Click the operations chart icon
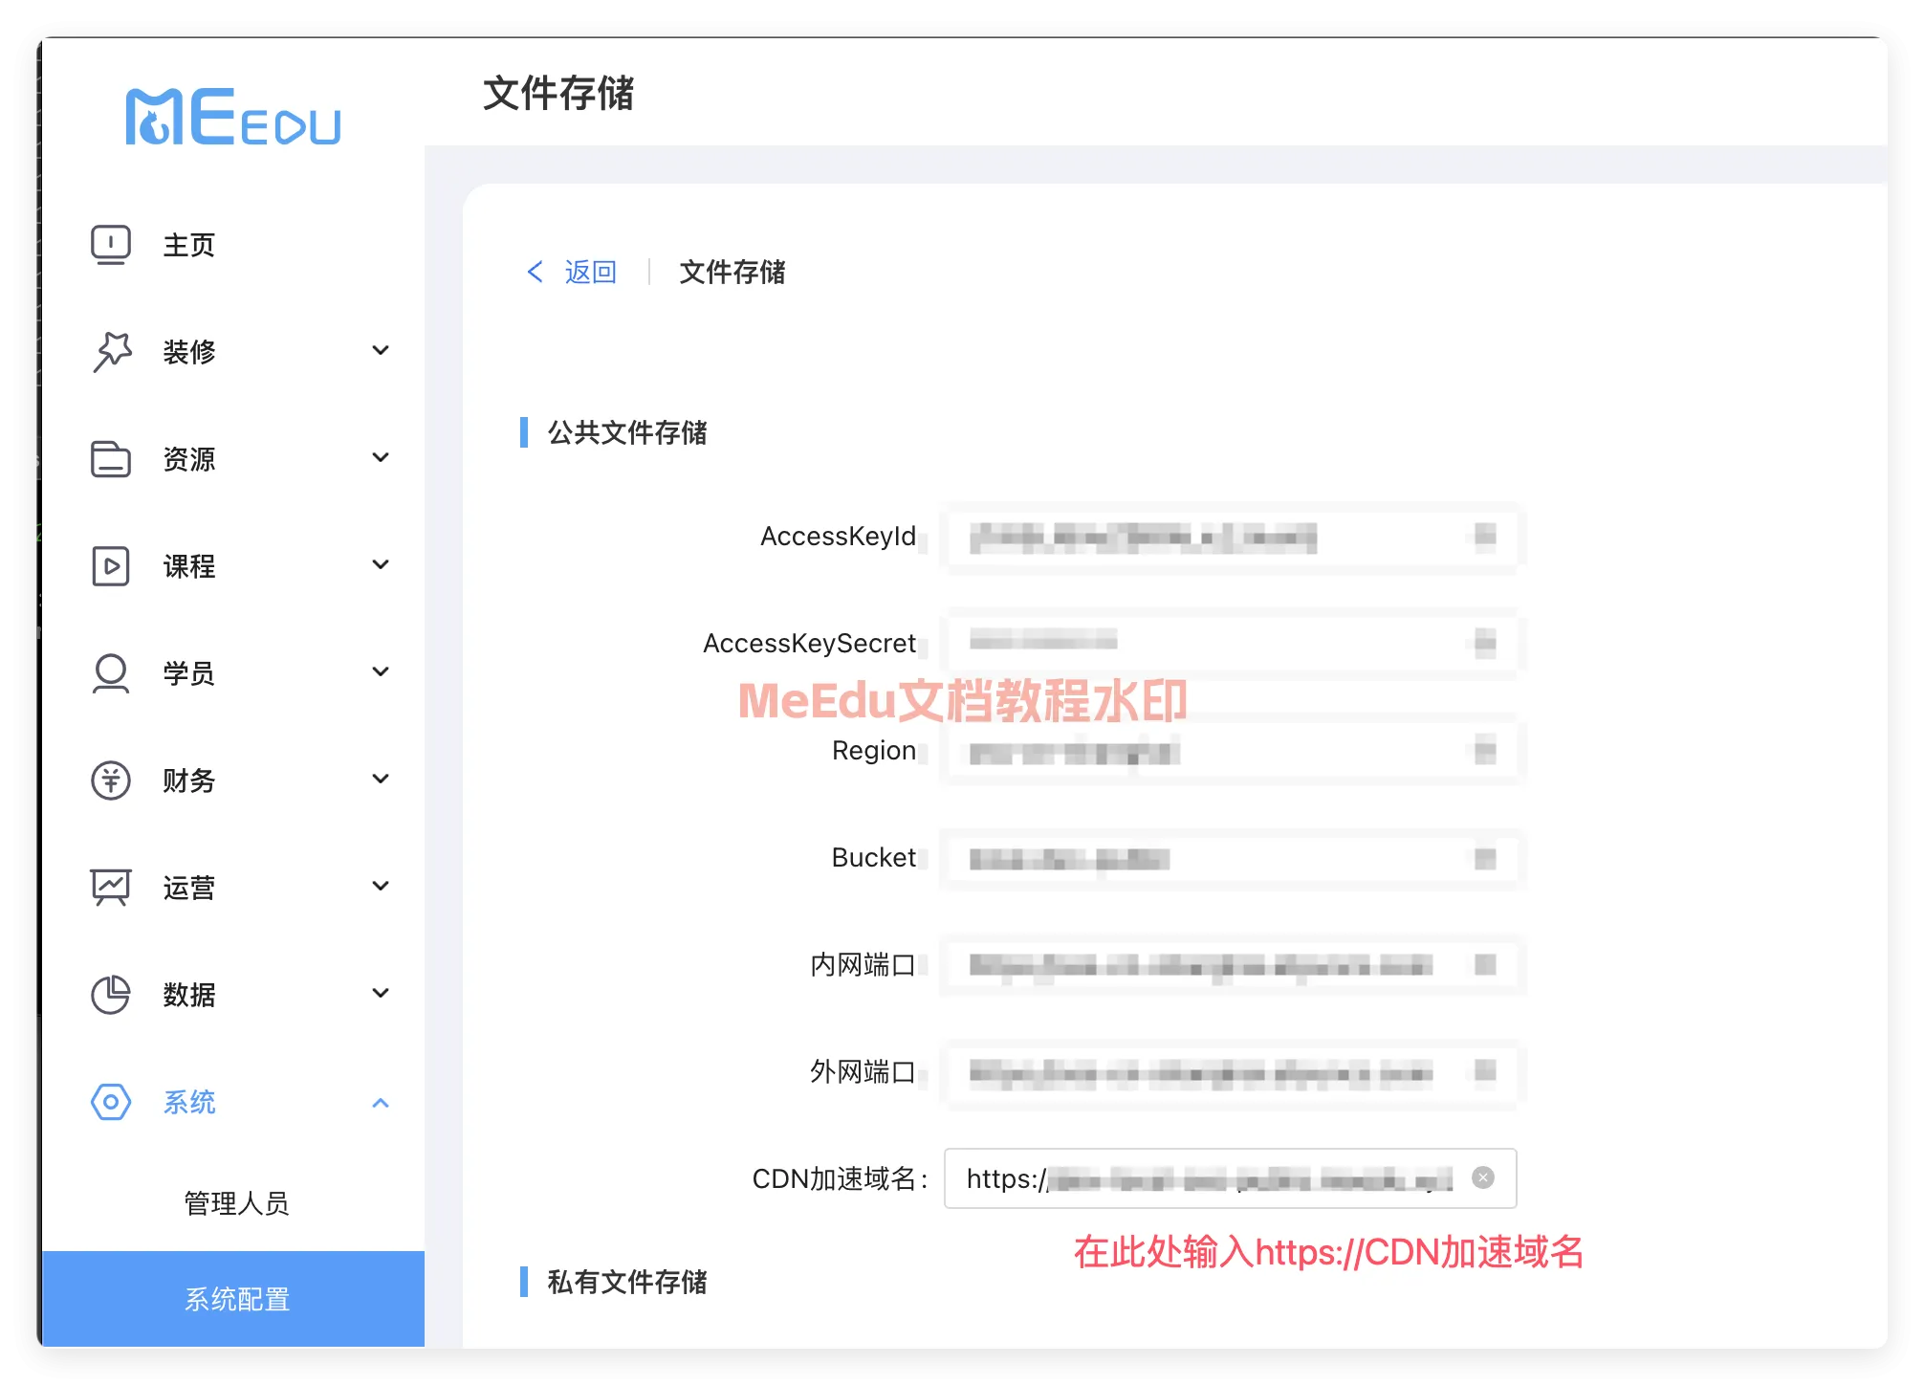Image resolution: width=1924 pixels, height=1385 pixels. pos(111,888)
